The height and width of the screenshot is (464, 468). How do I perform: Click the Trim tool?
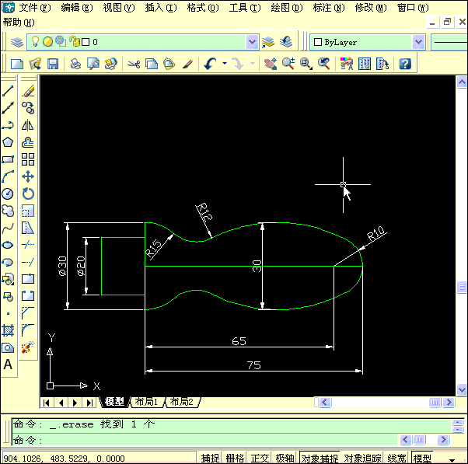28,246
